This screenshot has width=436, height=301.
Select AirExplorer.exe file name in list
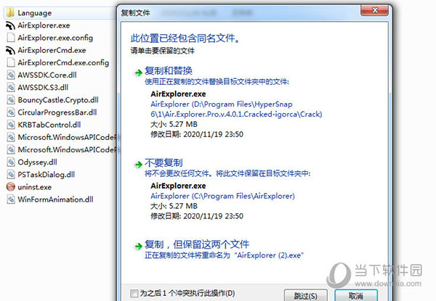point(44,25)
